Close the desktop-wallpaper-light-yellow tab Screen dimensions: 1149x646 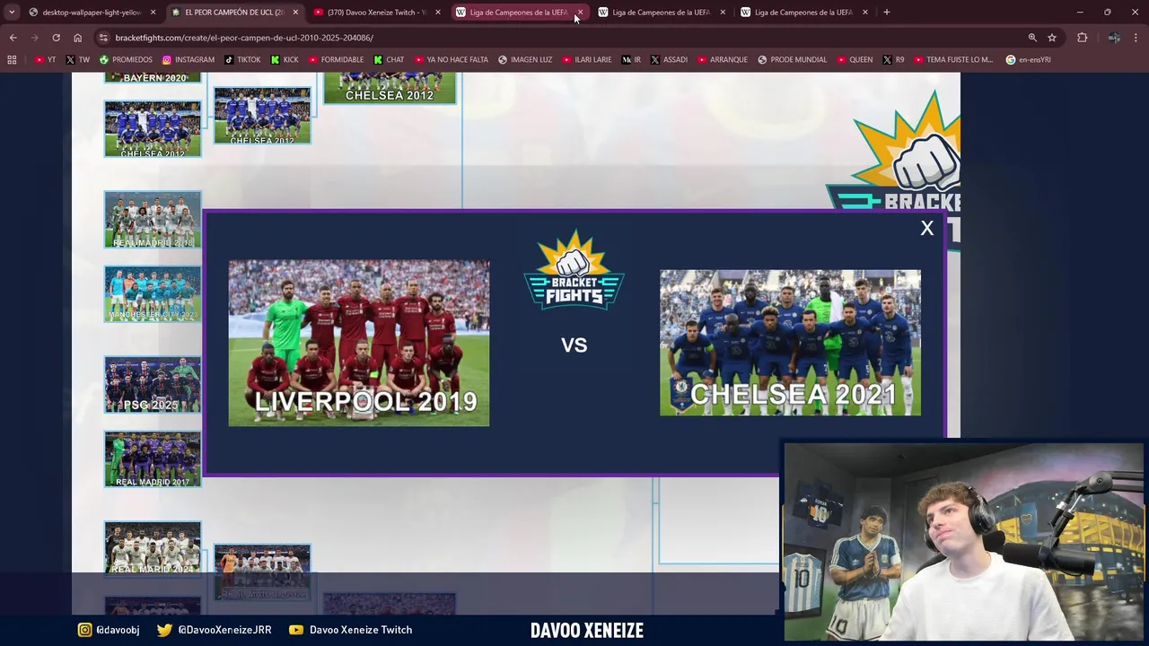click(x=153, y=13)
